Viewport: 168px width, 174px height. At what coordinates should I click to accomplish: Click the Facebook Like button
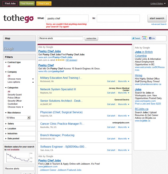point(152,38)
